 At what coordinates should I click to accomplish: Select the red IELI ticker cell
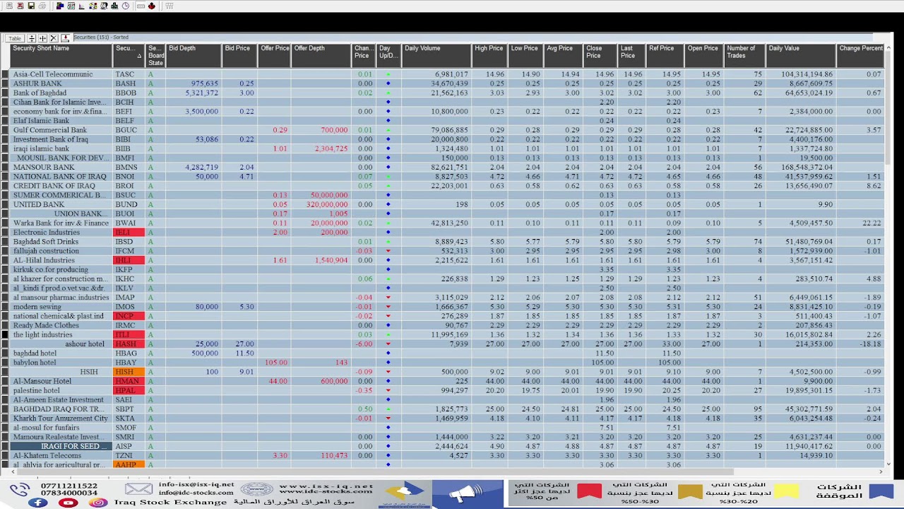pos(129,232)
